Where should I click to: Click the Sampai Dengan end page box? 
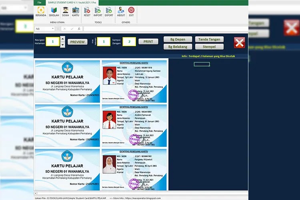coord(129,42)
